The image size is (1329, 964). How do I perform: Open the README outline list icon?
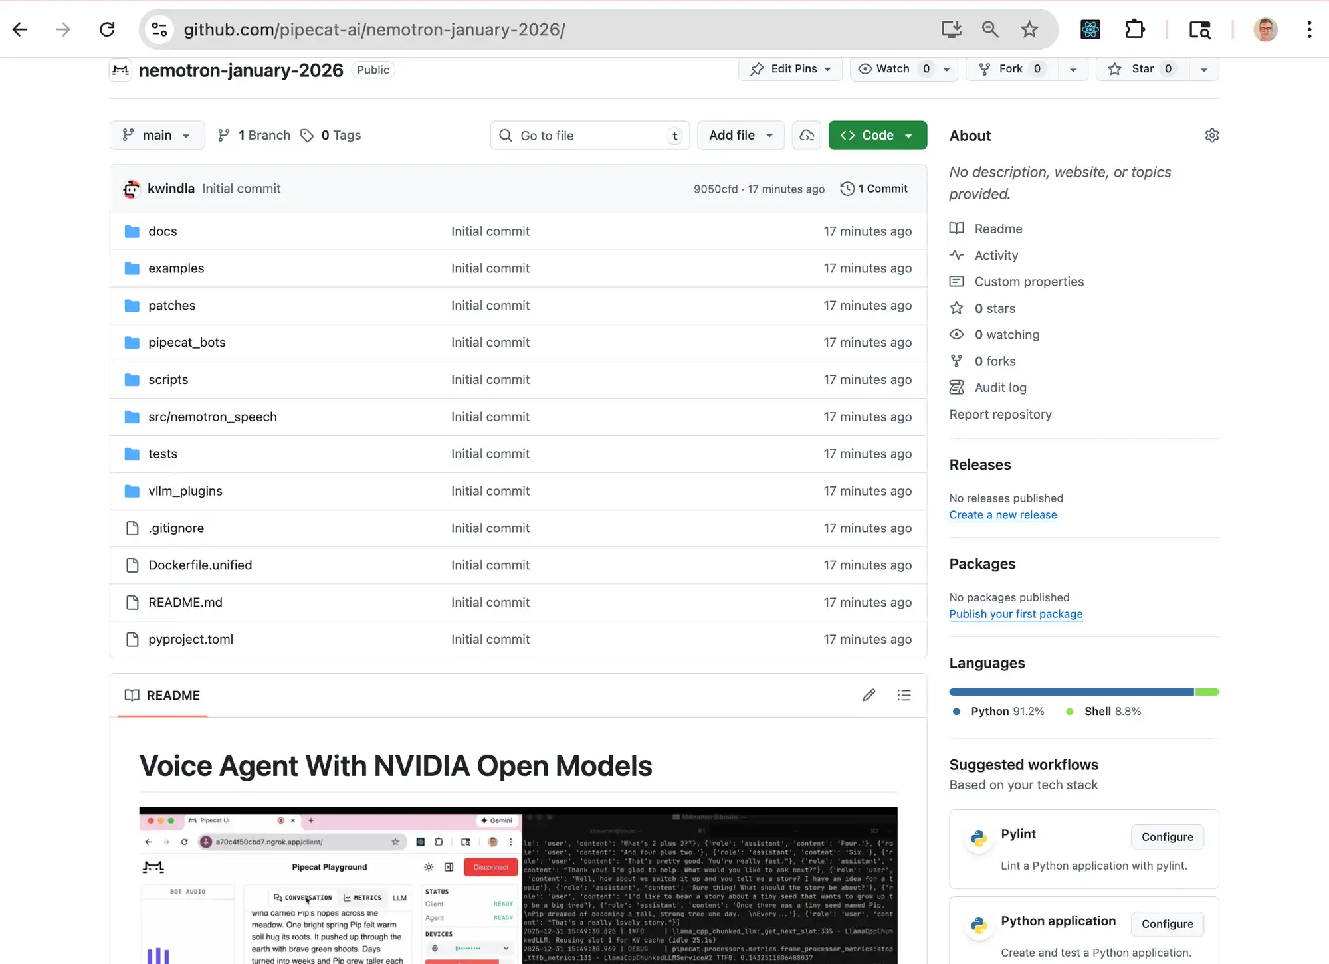904,695
